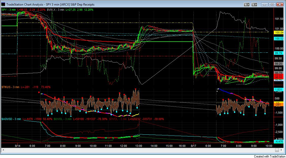
Task: Click the '$DVOL - 3 min' label
Action: 118,119
